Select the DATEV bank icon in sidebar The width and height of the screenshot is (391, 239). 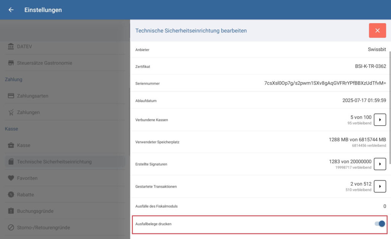[11, 46]
